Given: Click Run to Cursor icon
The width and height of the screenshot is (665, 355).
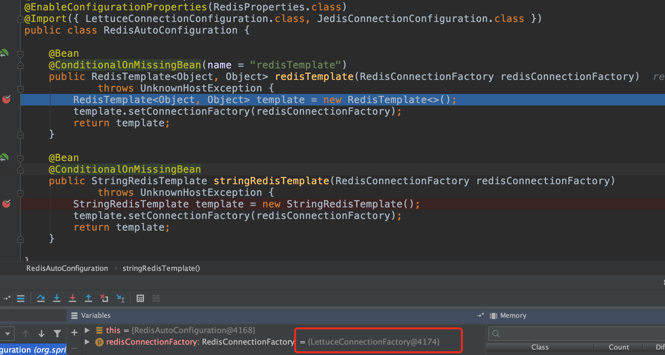Looking at the screenshot, I should [x=120, y=298].
